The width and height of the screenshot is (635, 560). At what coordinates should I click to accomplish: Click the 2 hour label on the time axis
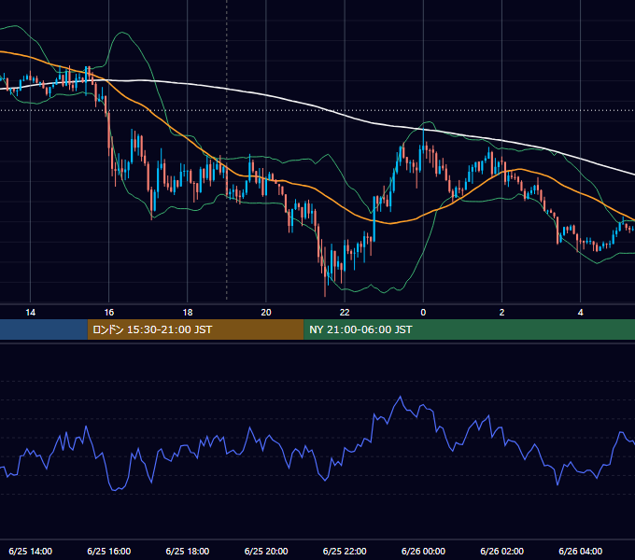tap(501, 313)
